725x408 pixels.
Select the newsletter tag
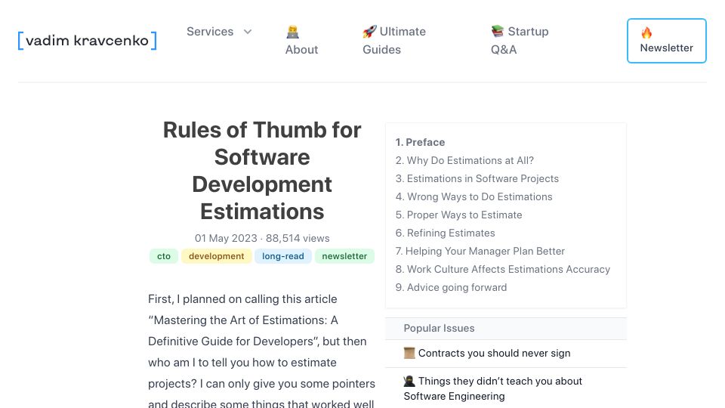click(344, 256)
